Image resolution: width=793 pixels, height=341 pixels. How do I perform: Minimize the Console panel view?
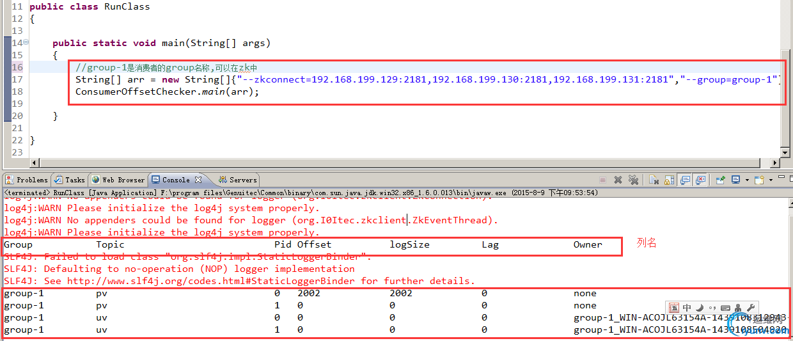(781, 177)
